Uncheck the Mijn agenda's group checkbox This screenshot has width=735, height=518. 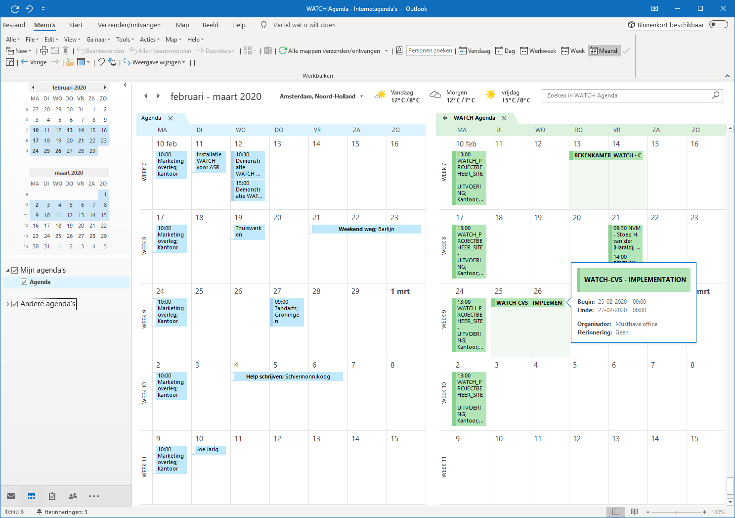(x=15, y=270)
